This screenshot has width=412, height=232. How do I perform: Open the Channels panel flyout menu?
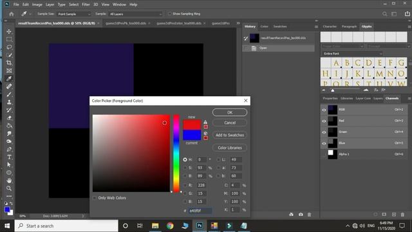click(x=409, y=99)
